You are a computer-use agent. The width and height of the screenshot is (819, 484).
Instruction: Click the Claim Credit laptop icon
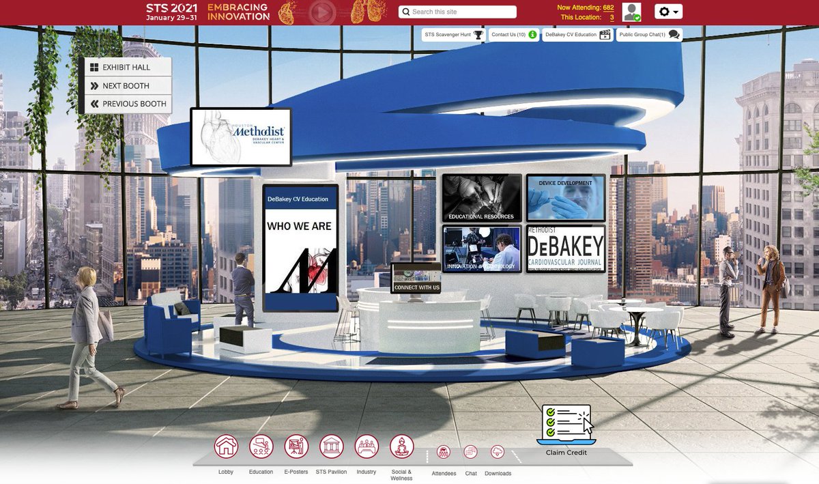pyautogui.click(x=566, y=425)
